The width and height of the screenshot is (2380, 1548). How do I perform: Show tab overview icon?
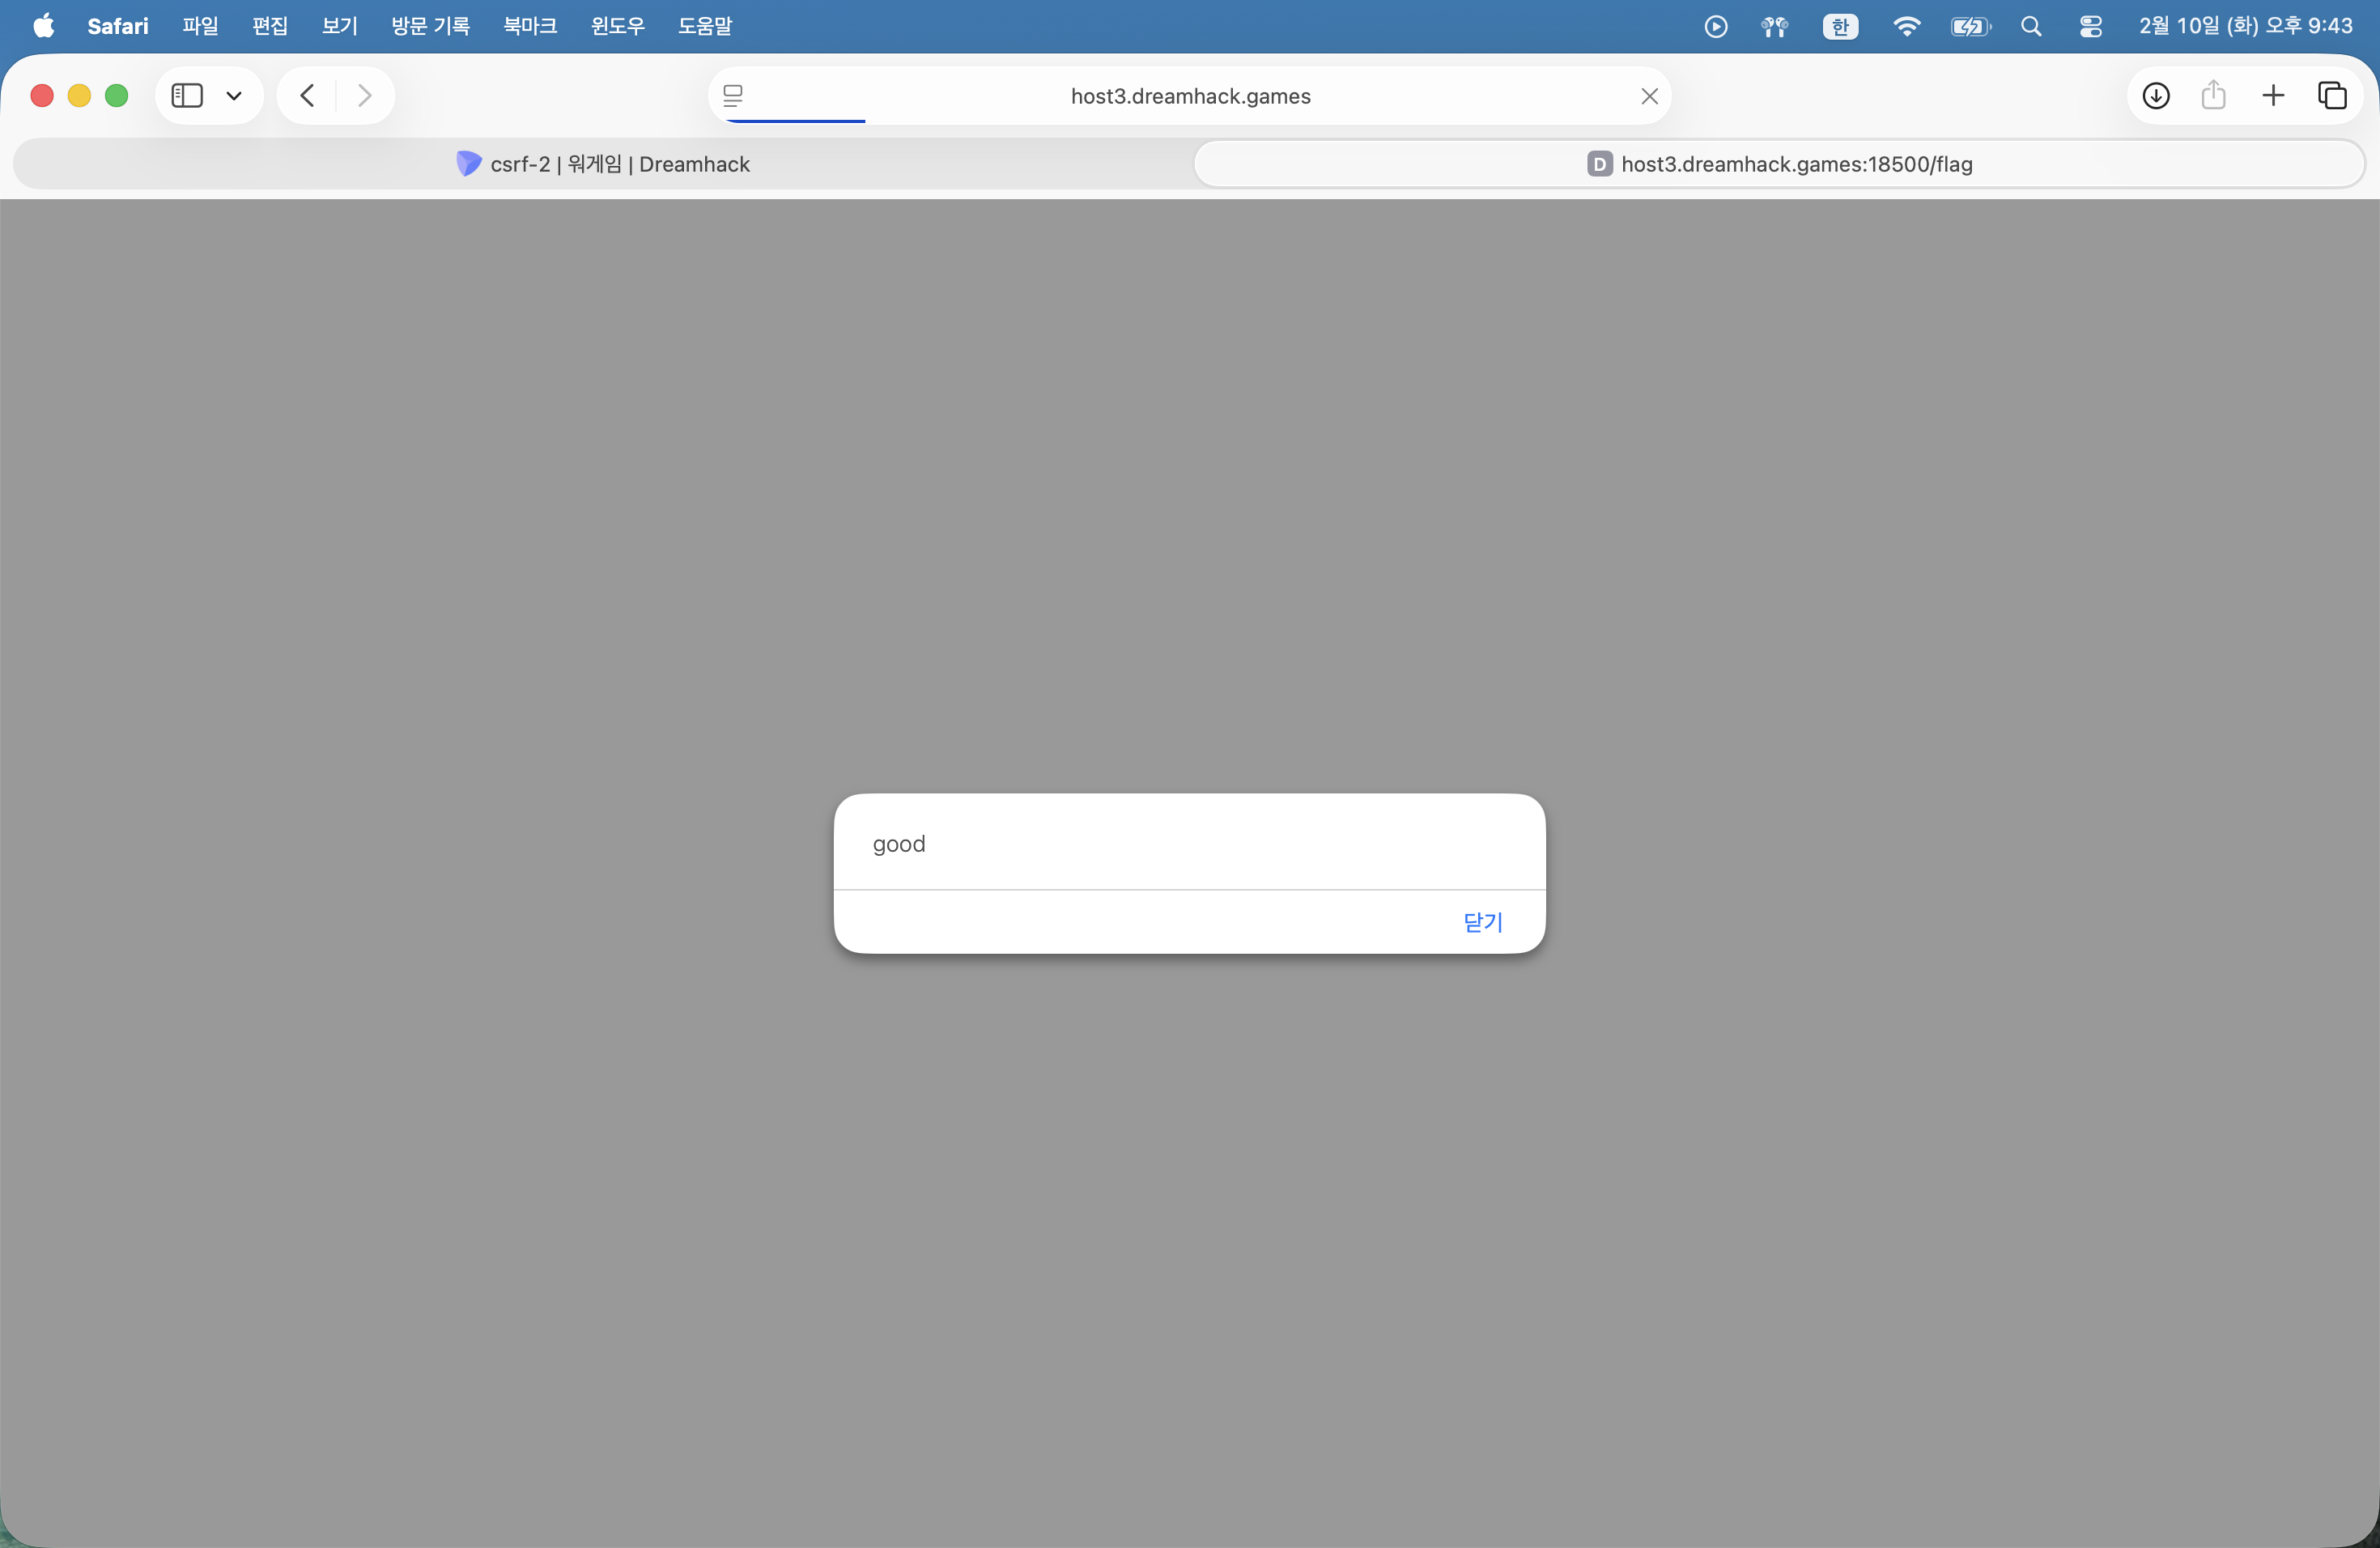click(x=2332, y=96)
